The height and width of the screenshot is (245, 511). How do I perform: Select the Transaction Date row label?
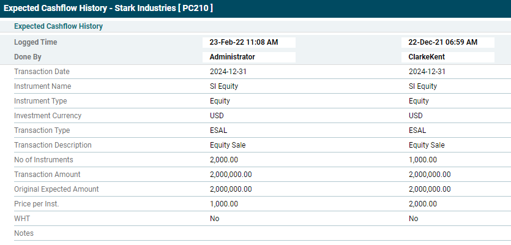(x=42, y=72)
